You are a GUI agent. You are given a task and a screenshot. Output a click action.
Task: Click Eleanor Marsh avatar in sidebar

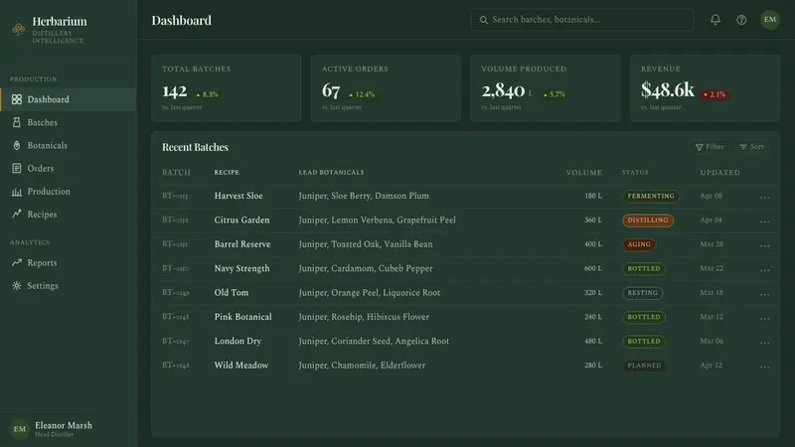(x=20, y=429)
